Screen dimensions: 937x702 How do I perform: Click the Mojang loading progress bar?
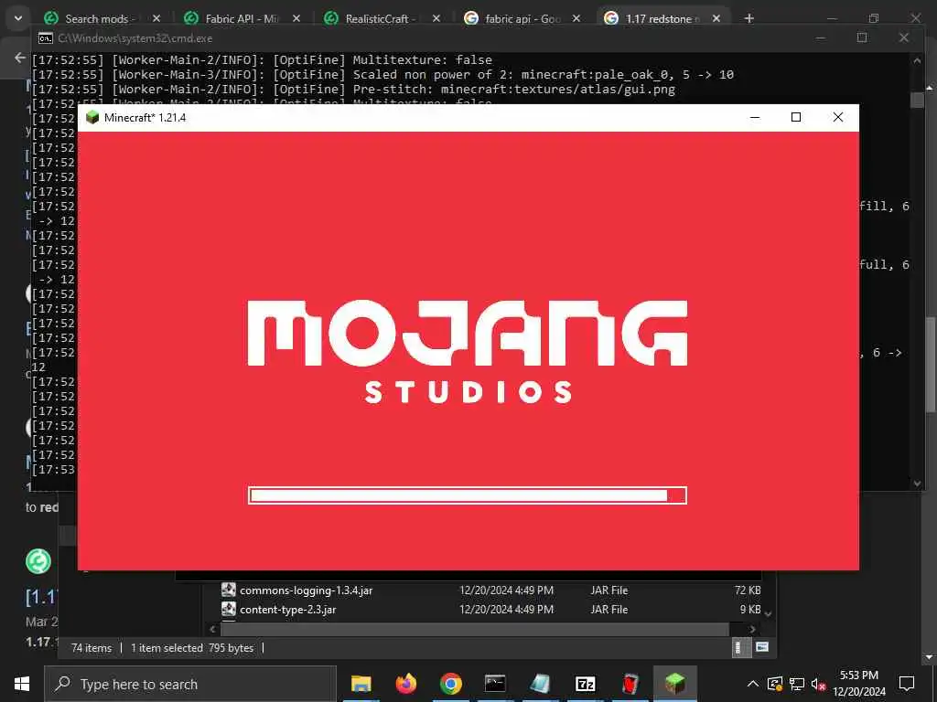coord(468,495)
